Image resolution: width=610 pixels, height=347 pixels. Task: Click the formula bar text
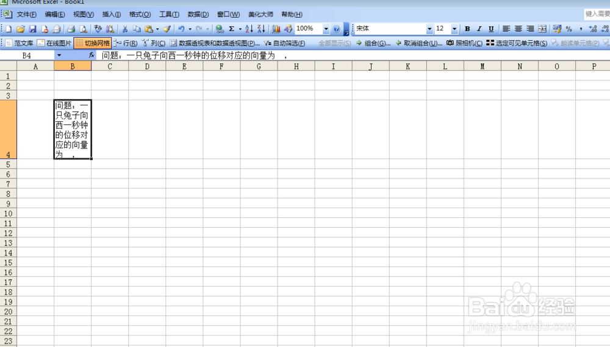click(x=195, y=55)
